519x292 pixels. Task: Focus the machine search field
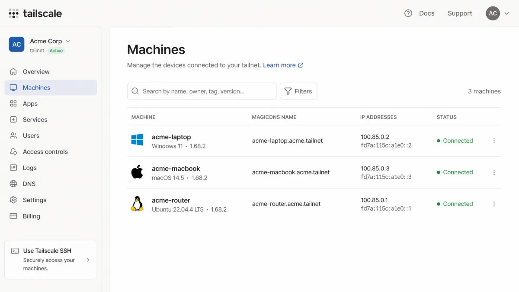[x=202, y=91]
